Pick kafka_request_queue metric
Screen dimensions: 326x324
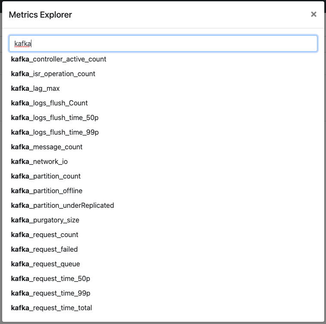(46, 264)
